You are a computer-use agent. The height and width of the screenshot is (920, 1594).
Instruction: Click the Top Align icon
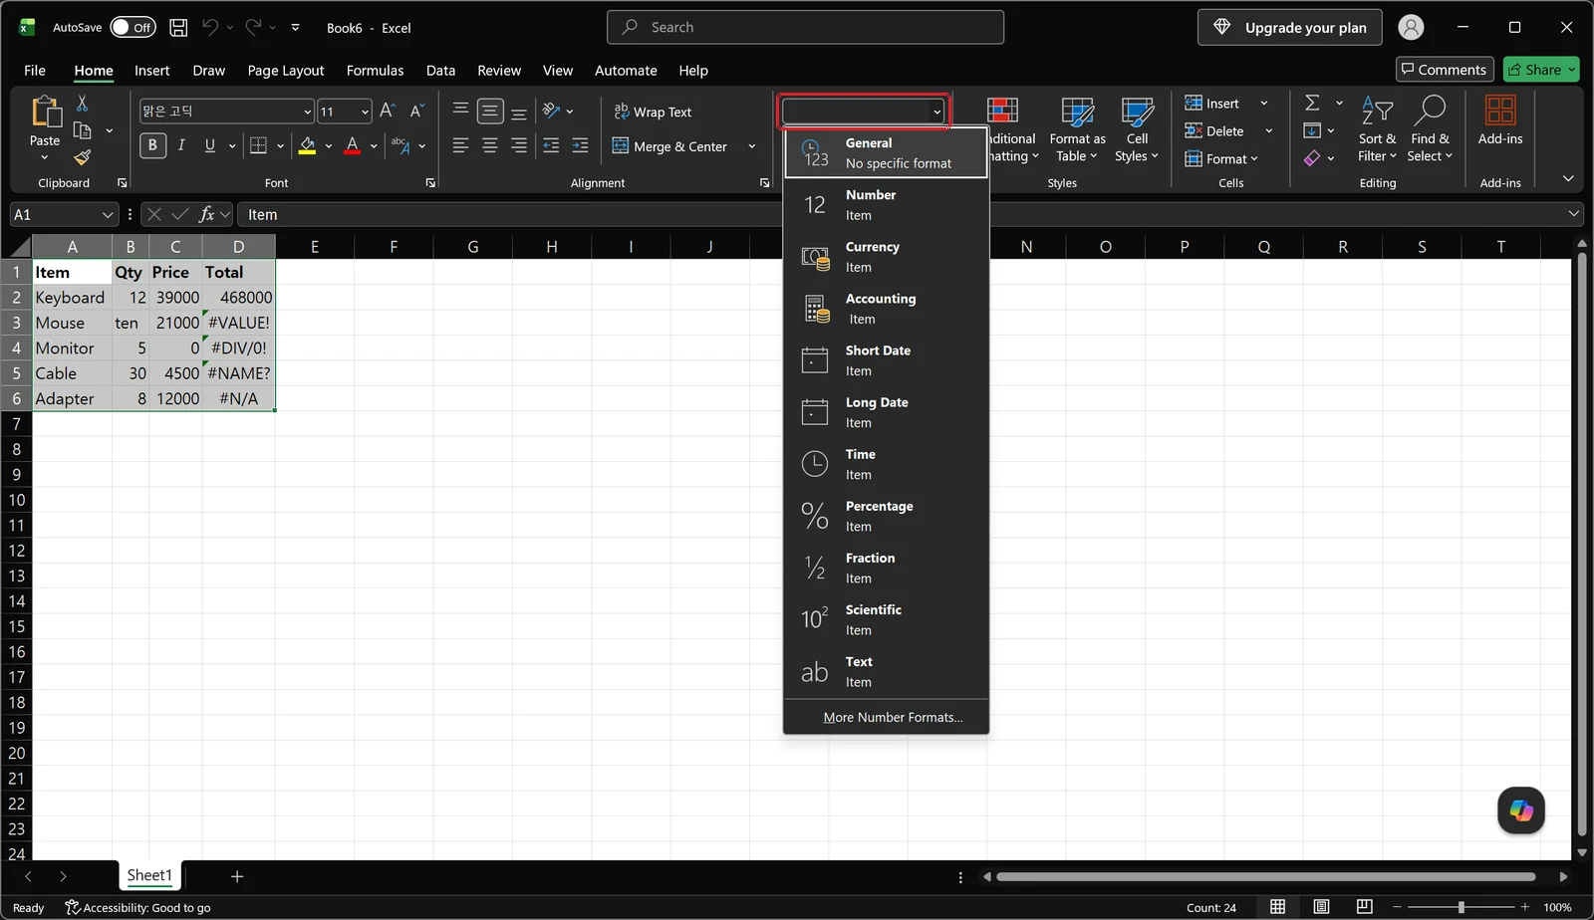[460, 111]
